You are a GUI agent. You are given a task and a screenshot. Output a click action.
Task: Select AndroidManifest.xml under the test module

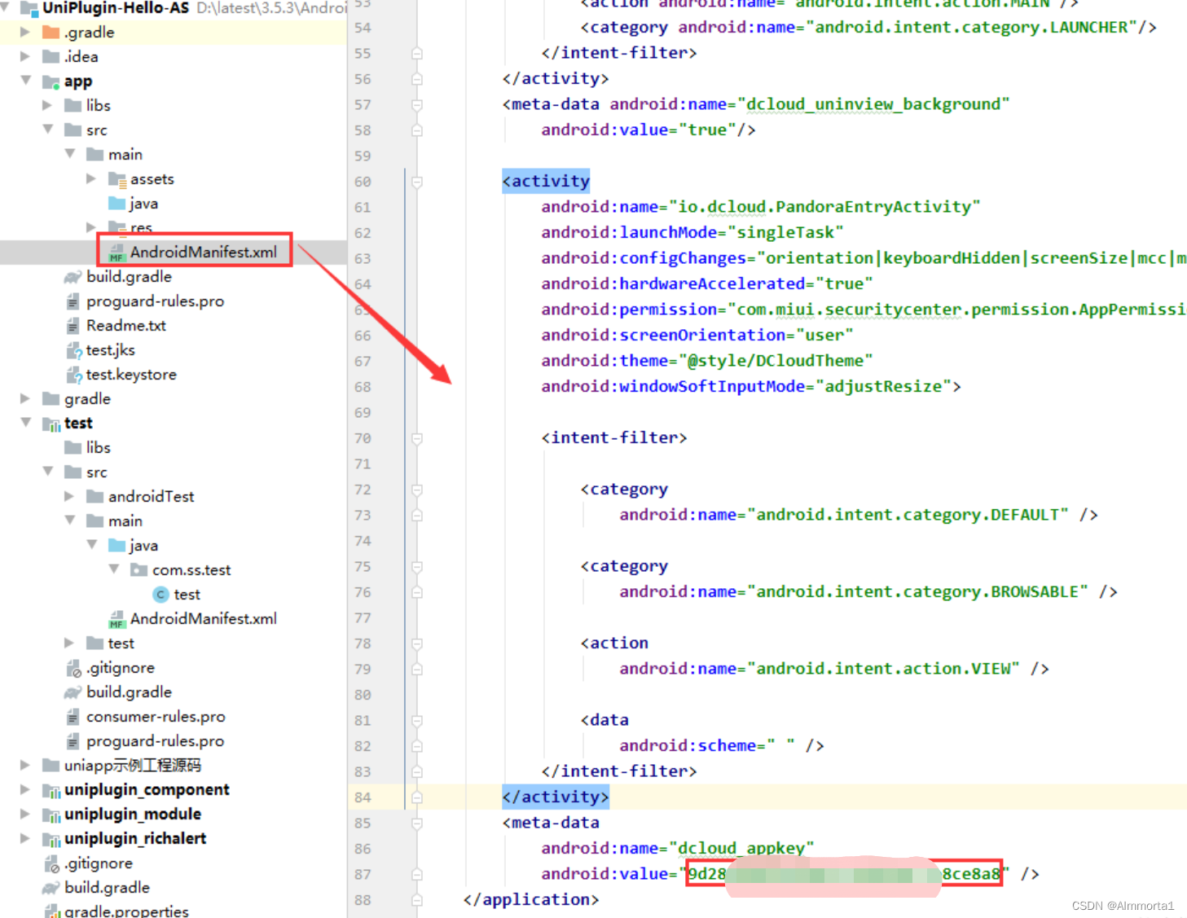coord(204,619)
